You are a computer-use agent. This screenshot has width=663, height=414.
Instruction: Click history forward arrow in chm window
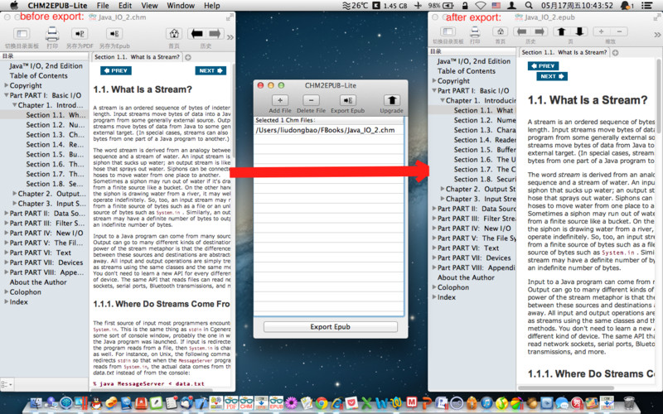tap(215, 34)
